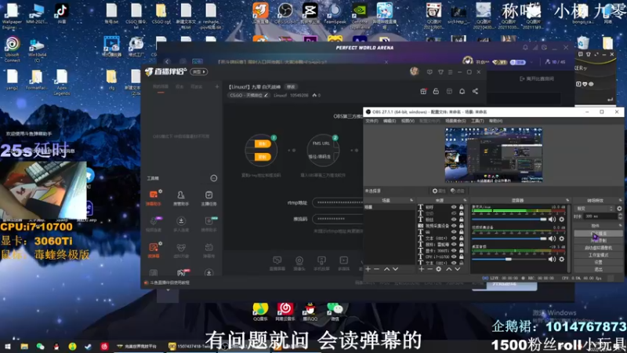The image size is (627, 353).
Task: Open 弹幕助手 tool in streaming assistant
Action: tap(154, 198)
